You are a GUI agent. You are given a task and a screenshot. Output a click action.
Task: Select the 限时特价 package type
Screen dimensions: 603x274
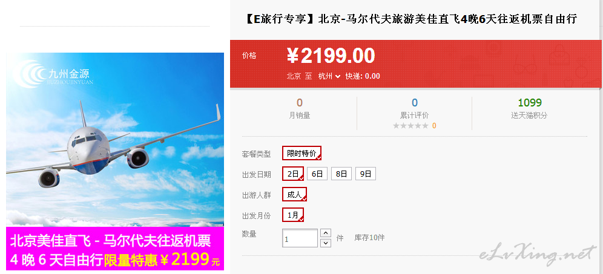301,154
